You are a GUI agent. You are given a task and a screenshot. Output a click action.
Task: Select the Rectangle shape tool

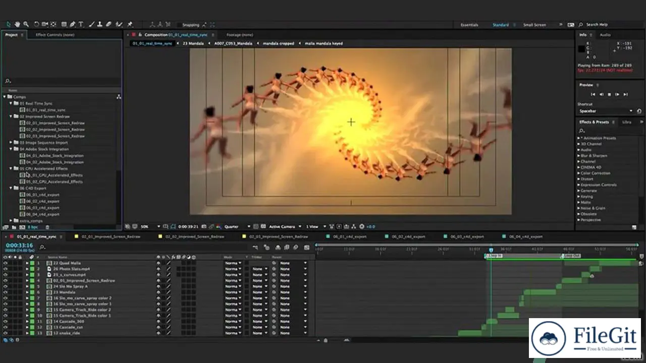[64, 24]
